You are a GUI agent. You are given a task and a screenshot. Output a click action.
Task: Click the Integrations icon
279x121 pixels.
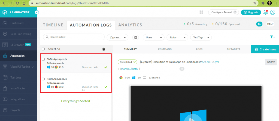pos(5,99)
